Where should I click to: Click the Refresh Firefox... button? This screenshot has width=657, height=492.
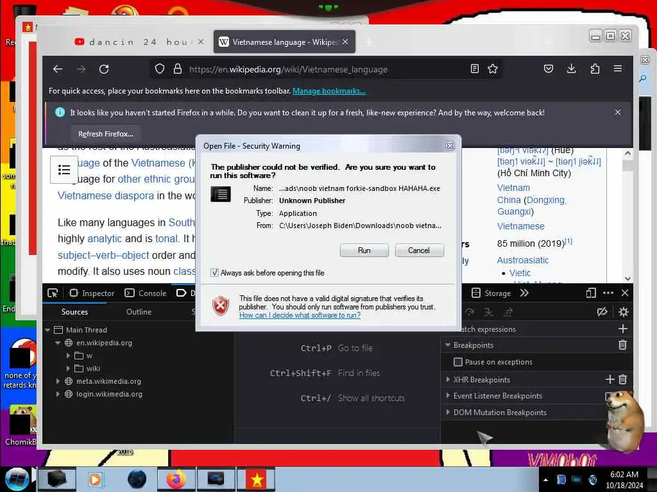click(106, 134)
